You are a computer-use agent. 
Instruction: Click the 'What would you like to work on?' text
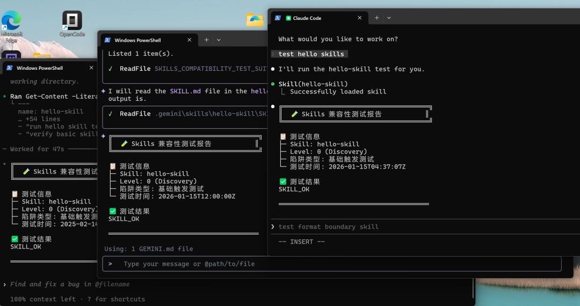338,39
